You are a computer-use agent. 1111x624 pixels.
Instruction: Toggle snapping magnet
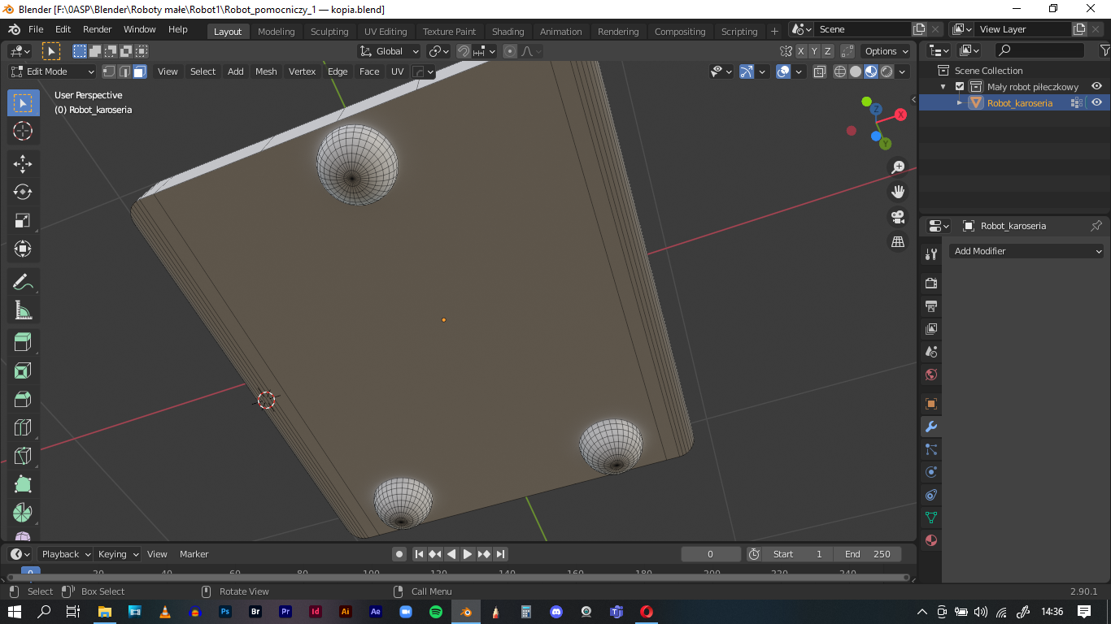coord(463,51)
